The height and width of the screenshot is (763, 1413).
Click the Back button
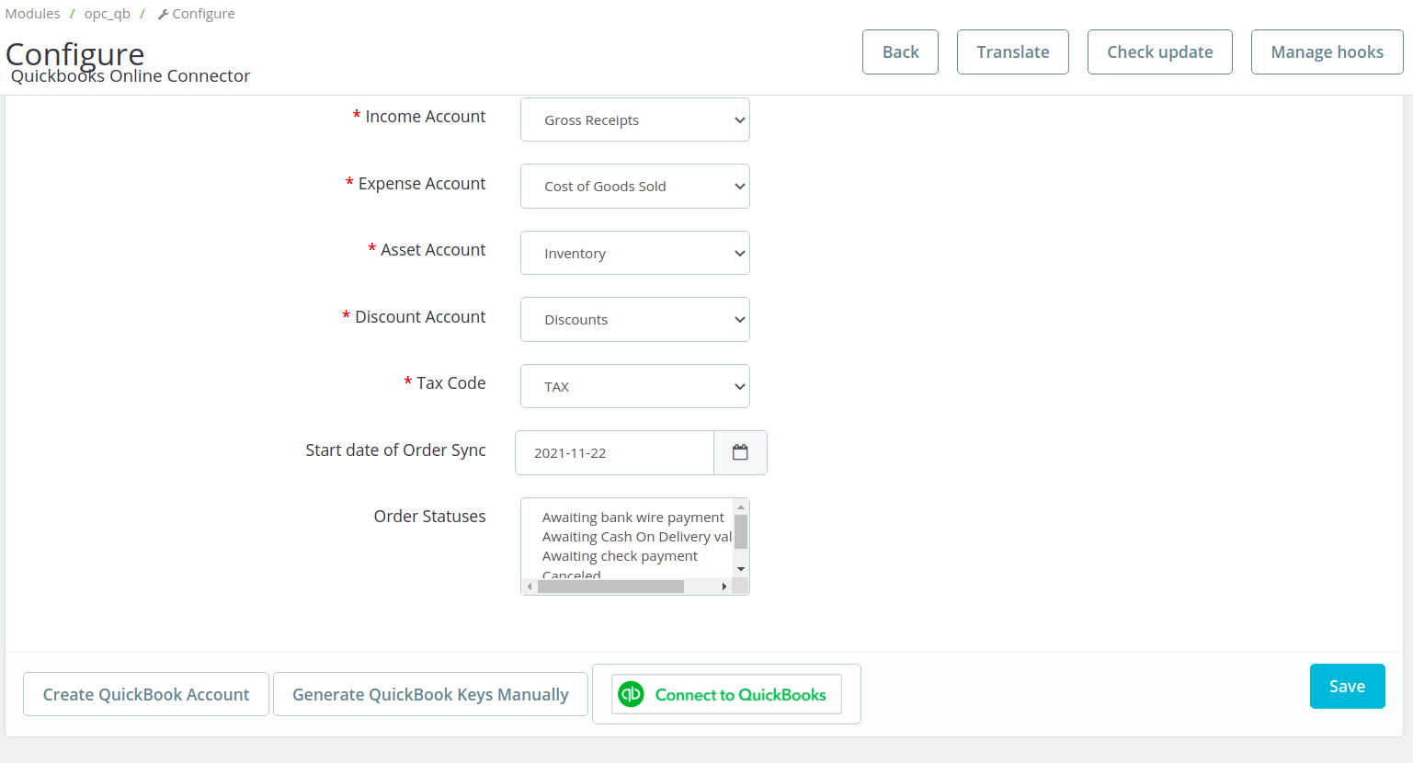coord(900,51)
